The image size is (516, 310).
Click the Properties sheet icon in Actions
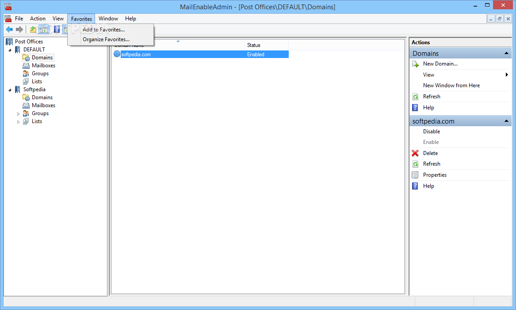coord(415,175)
